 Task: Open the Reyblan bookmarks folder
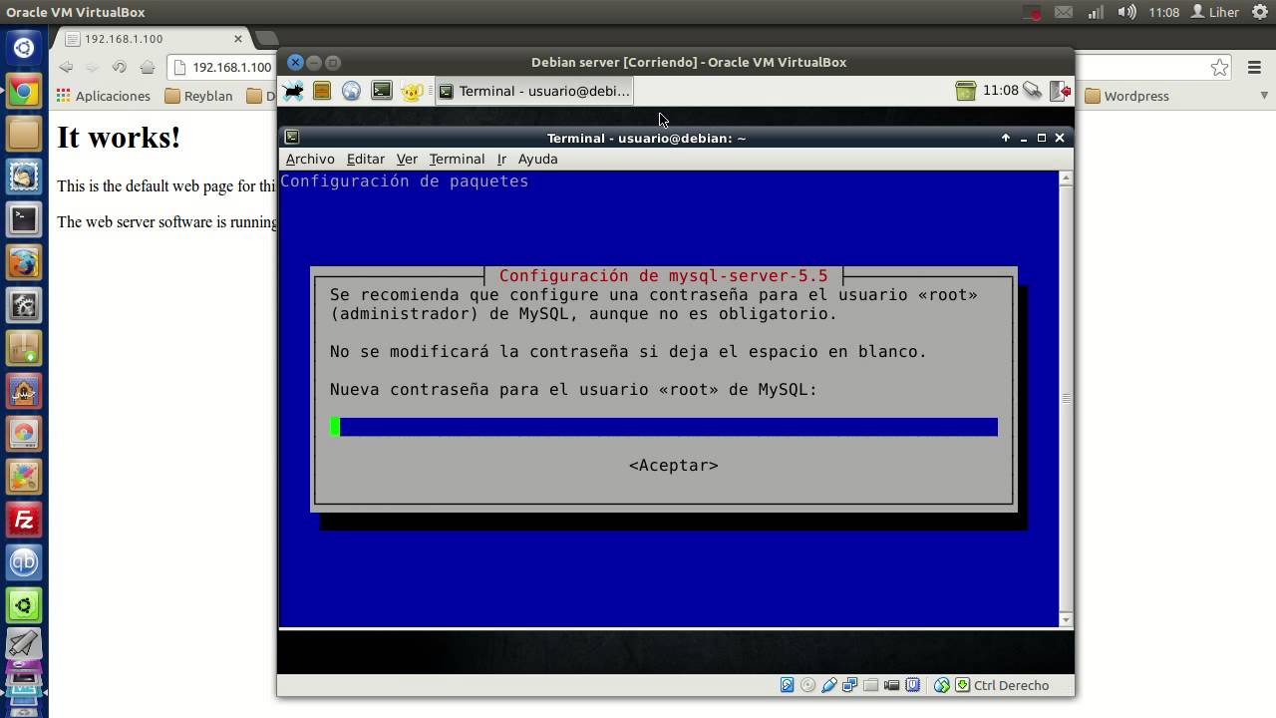point(198,96)
